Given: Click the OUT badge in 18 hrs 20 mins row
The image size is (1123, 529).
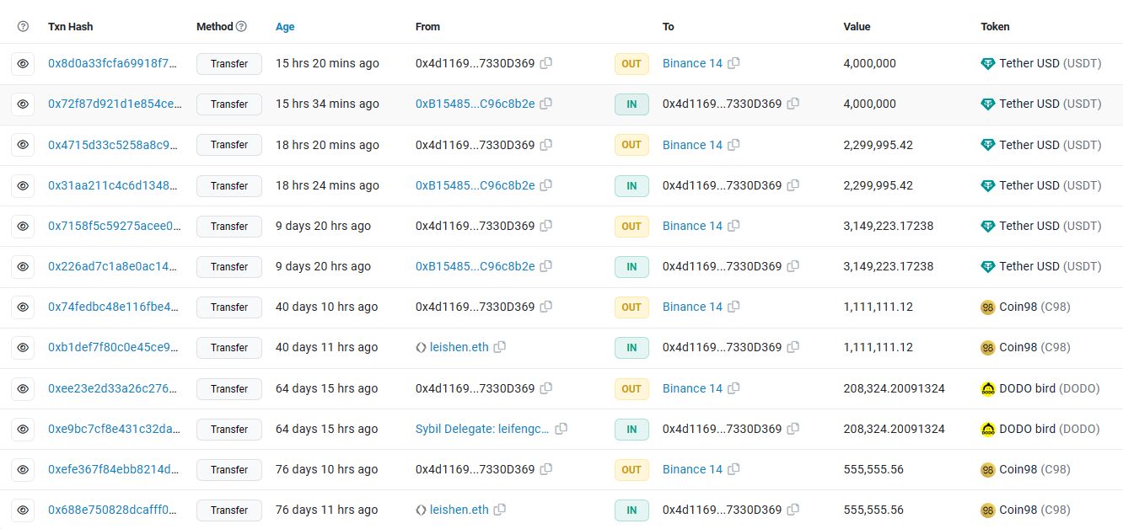Looking at the screenshot, I should (x=631, y=145).
